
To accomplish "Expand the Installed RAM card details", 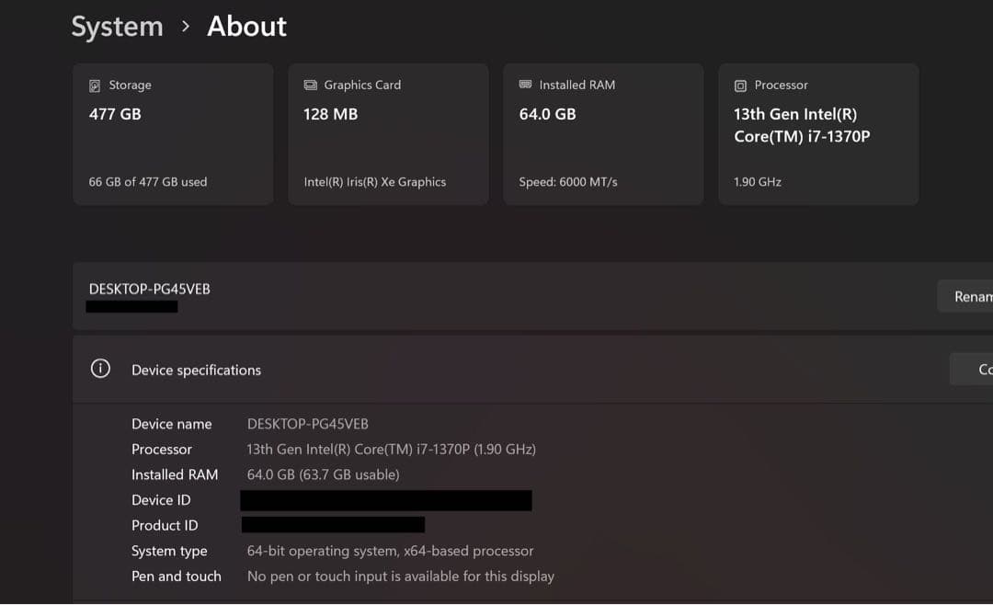I will [603, 133].
